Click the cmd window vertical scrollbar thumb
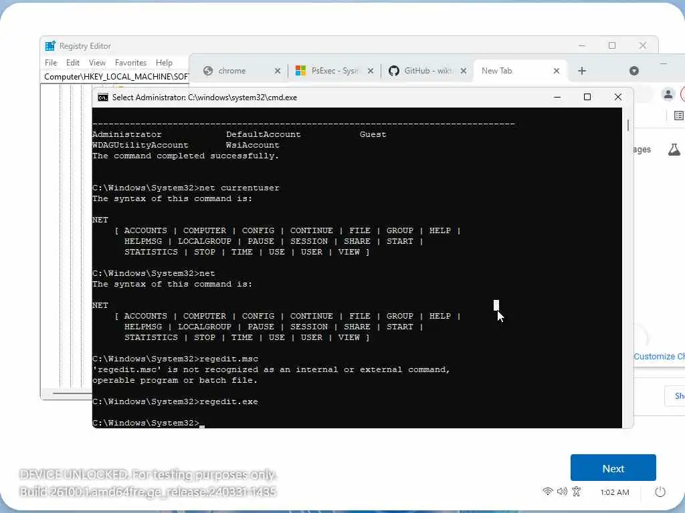The height and width of the screenshot is (513, 685). 627,125
